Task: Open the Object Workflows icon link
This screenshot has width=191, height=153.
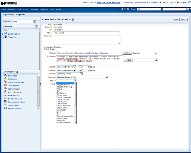Action: pos(5,92)
